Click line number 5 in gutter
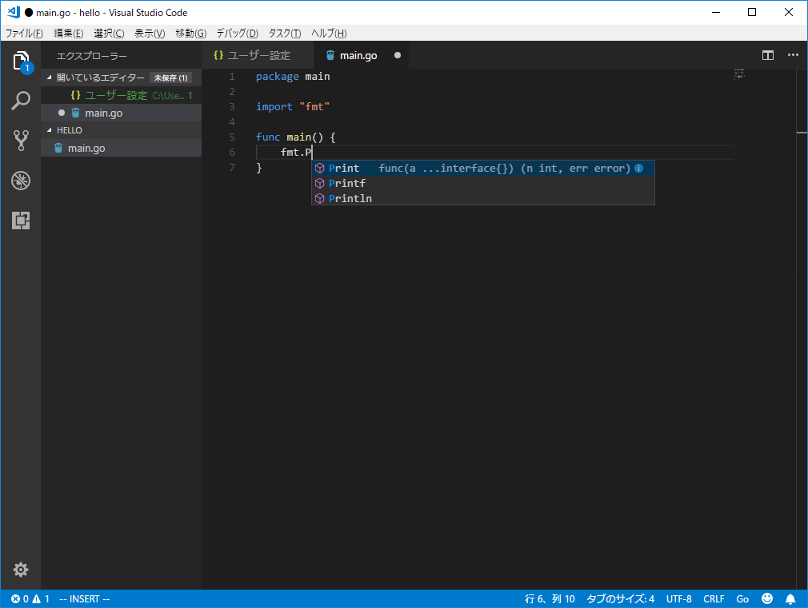 point(232,137)
